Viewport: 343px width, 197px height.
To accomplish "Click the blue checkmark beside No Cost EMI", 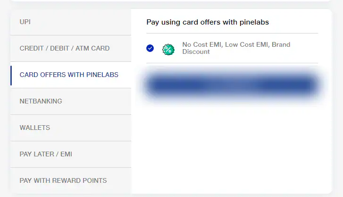I will tap(150, 48).
